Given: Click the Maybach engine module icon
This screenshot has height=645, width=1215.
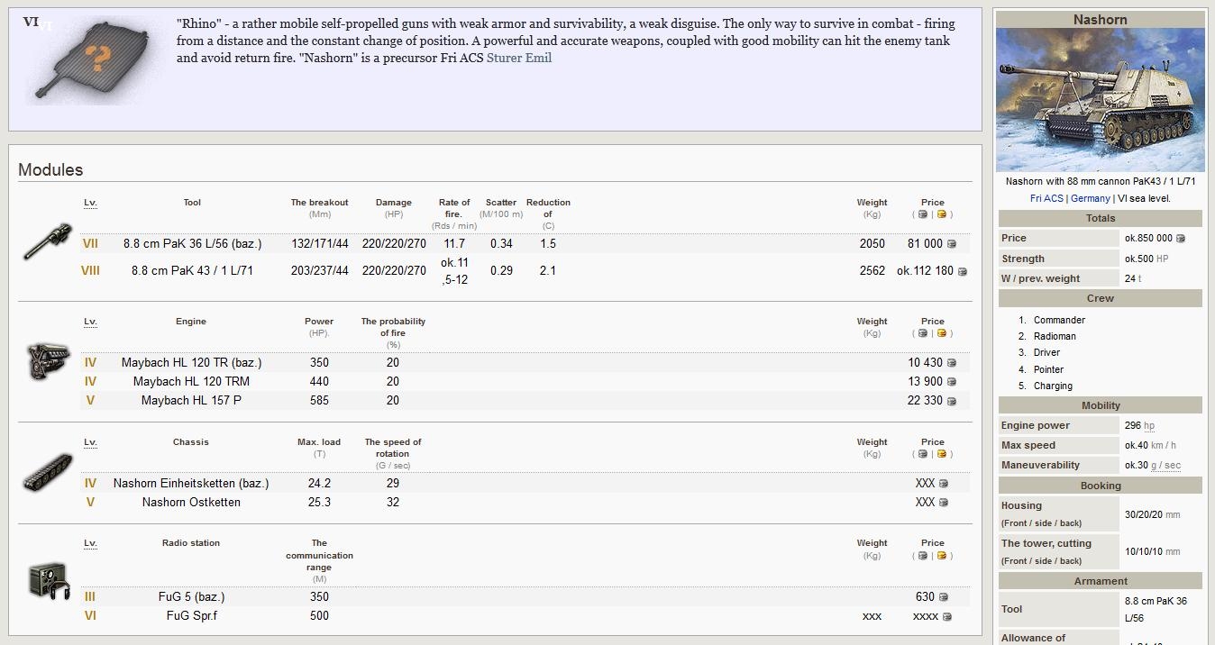Looking at the screenshot, I should (x=48, y=361).
